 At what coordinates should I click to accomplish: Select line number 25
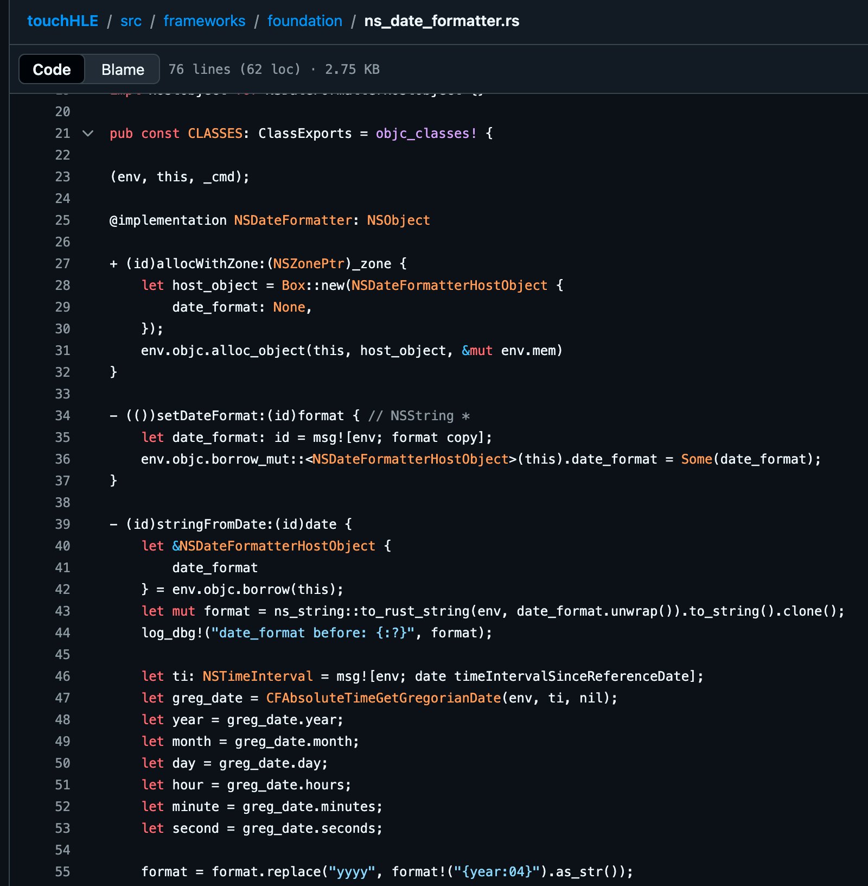pos(62,220)
